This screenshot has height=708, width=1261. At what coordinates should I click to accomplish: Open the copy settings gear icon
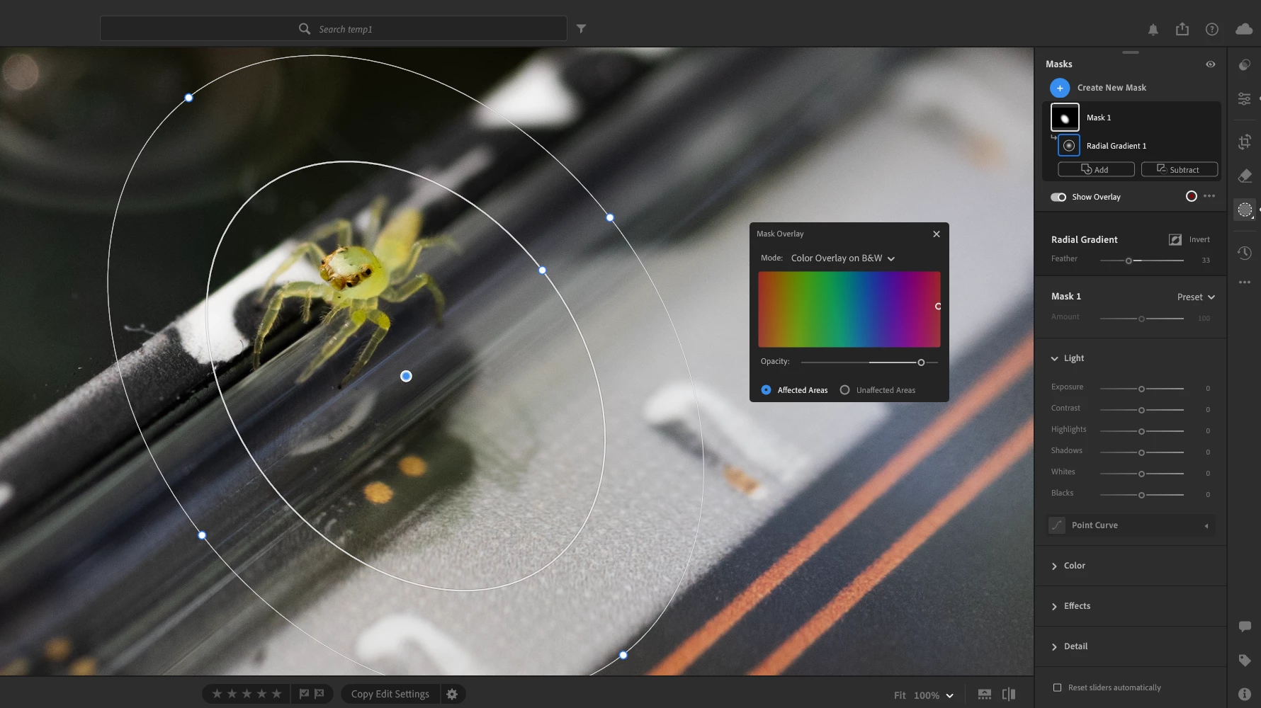[x=452, y=694]
